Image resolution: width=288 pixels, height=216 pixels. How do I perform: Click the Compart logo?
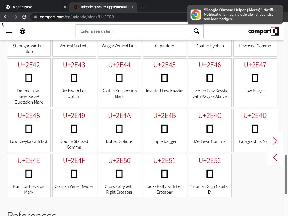[264, 31]
